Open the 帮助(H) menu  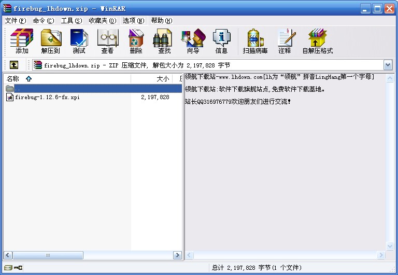[162, 21]
